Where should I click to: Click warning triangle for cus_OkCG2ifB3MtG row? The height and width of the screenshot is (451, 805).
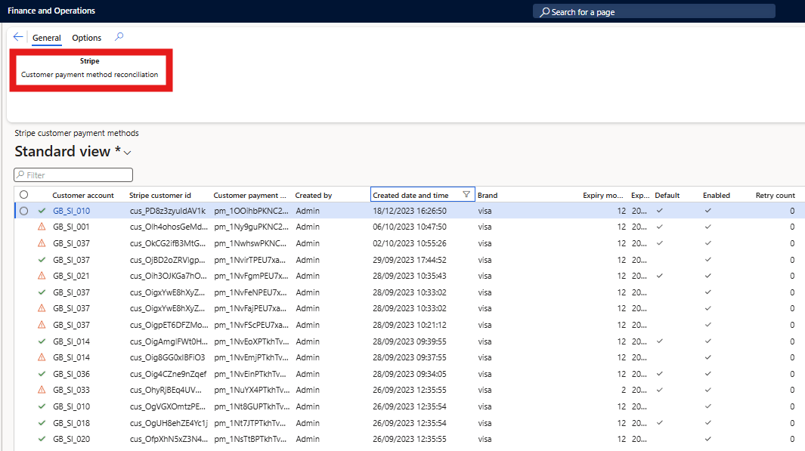tap(42, 243)
